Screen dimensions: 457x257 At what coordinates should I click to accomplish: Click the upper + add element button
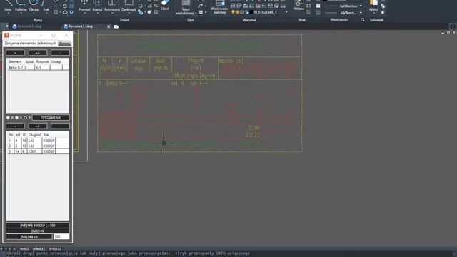(x=15, y=53)
